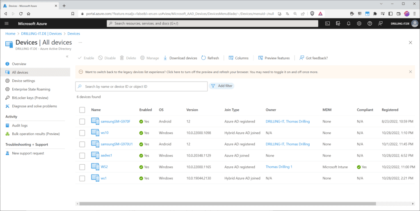This screenshot has height=211, width=420.
Task: Open the Azure portal hamburger menu
Action: click(7, 23)
